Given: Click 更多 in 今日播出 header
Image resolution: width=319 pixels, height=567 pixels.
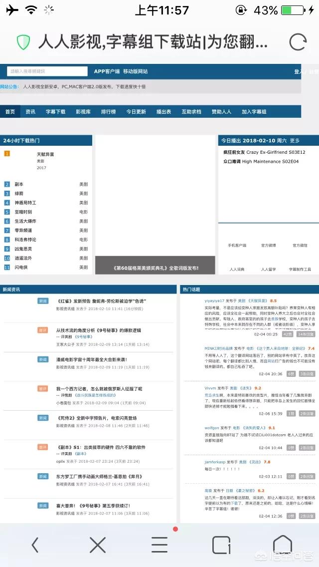Looking at the screenshot, I should click(295, 140).
